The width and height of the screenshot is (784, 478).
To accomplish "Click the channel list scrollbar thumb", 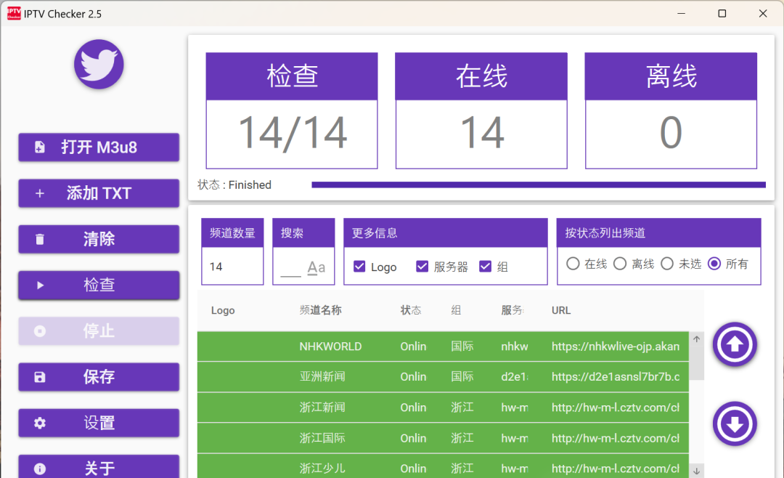I will coord(696,362).
